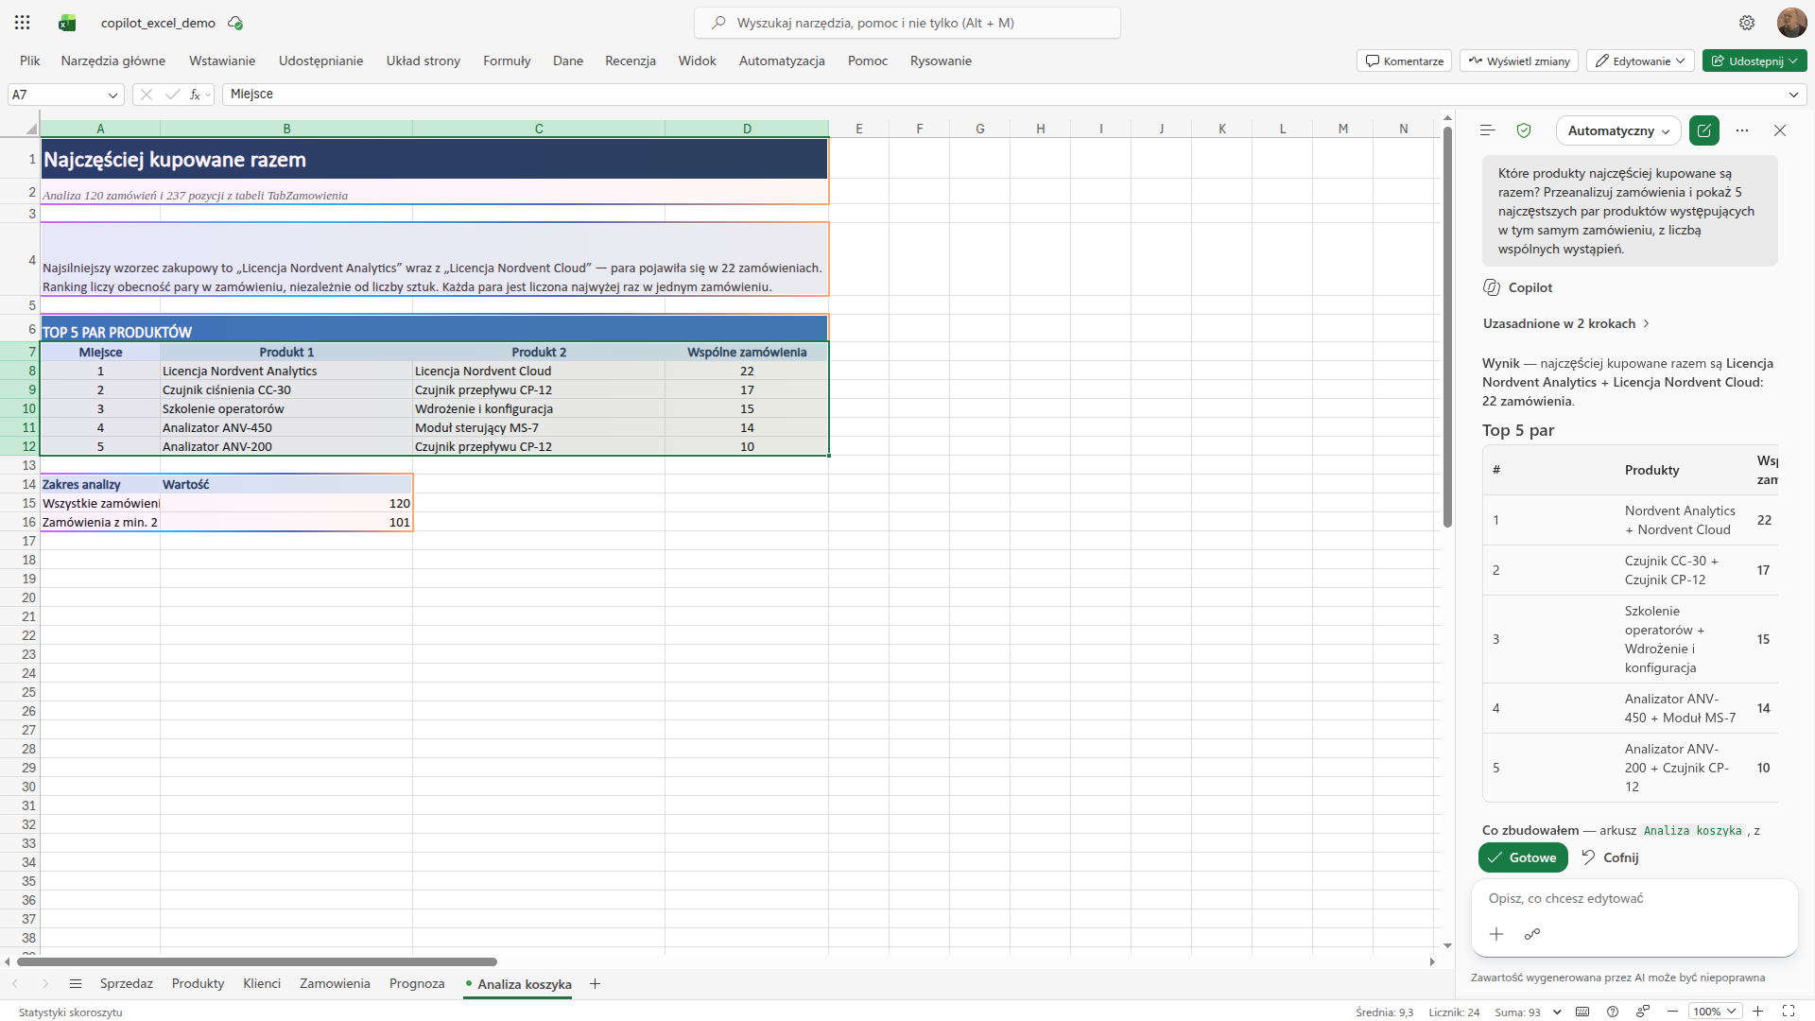The image size is (1815, 1021).
Task: Accept changes with the Gotowe button
Action: coord(1523,857)
